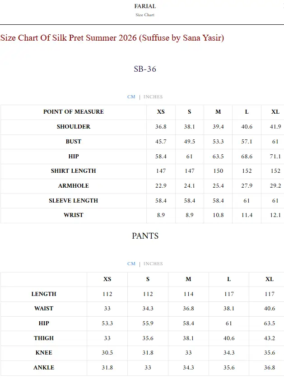Image resolution: width=284 pixels, height=383 pixels.
Task: Click the SB-36 product heading
Action: click(144, 69)
